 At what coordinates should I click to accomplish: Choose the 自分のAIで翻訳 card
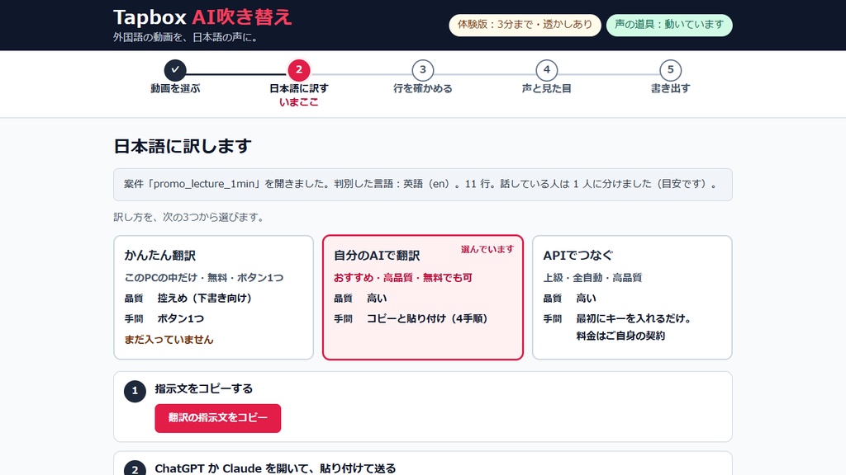click(x=423, y=297)
